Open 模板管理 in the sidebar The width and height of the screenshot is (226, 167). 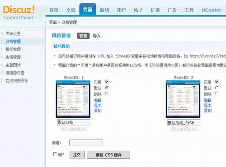tap(13, 49)
